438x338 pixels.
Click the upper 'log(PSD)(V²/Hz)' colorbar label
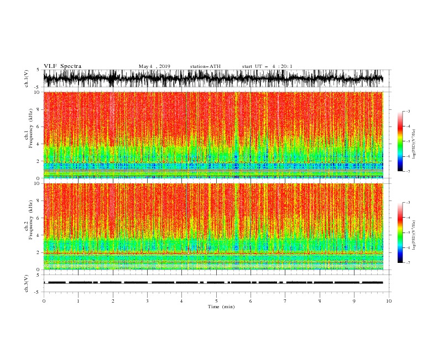click(414, 144)
